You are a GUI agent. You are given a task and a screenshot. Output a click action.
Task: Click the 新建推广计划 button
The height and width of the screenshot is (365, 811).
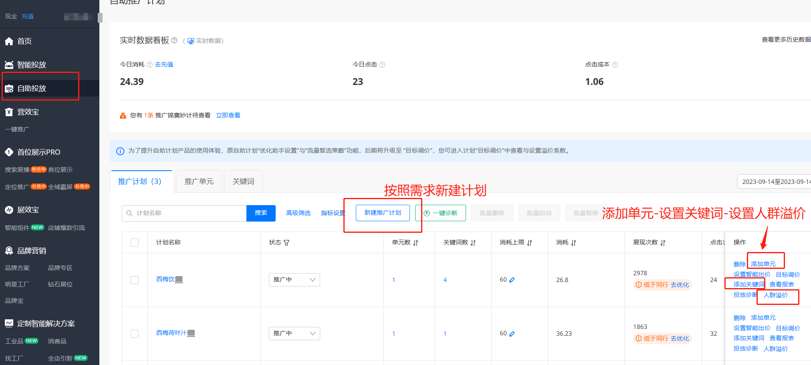click(383, 213)
